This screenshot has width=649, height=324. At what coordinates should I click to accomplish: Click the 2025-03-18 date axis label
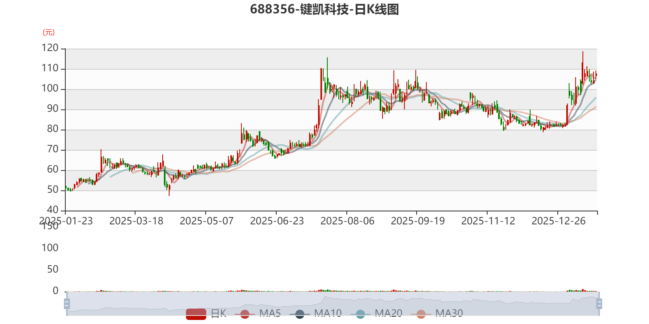click(136, 221)
